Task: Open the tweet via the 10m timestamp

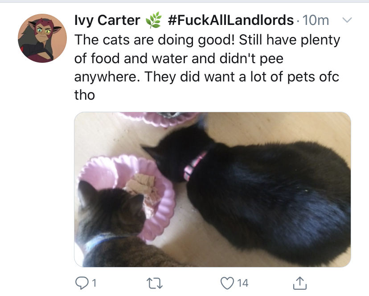Action: pos(316,20)
